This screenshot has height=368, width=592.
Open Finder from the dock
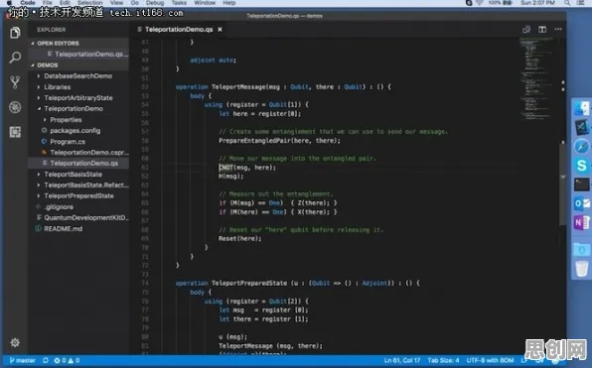[x=581, y=108]
